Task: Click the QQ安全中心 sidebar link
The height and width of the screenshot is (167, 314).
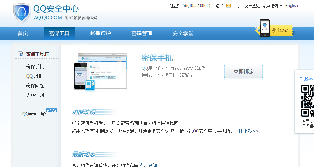Action: tap(34, 114)
